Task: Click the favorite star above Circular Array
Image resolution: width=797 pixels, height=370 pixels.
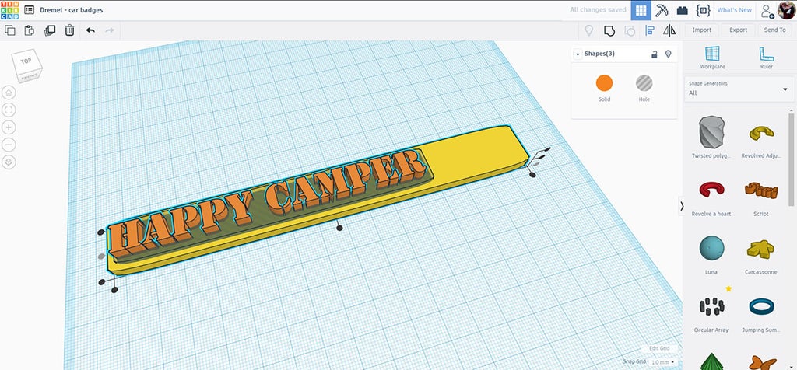Action: click(729, 288)
